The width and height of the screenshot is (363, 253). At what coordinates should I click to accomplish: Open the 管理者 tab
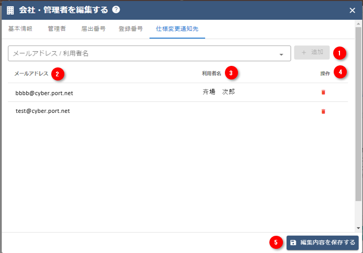coord(56,29)
